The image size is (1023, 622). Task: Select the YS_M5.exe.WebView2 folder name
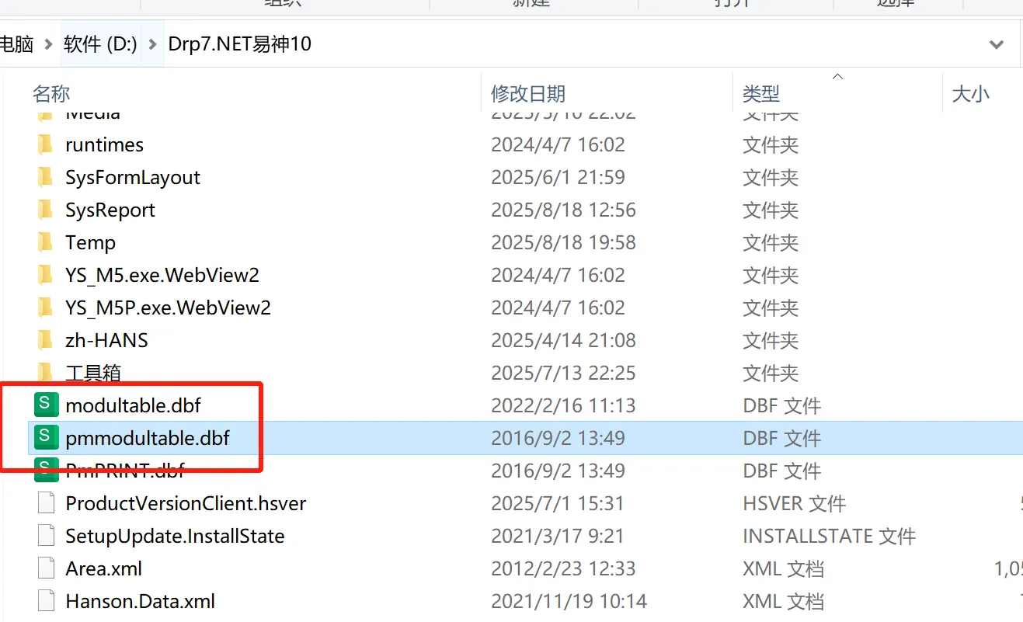coord(162,275)
